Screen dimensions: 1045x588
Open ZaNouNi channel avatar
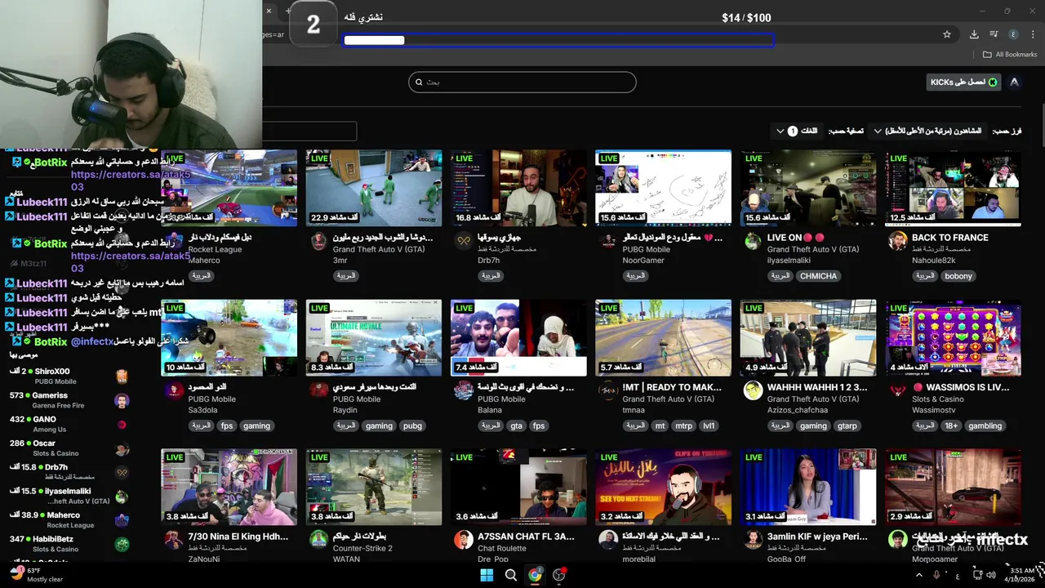tap(174, 540)
